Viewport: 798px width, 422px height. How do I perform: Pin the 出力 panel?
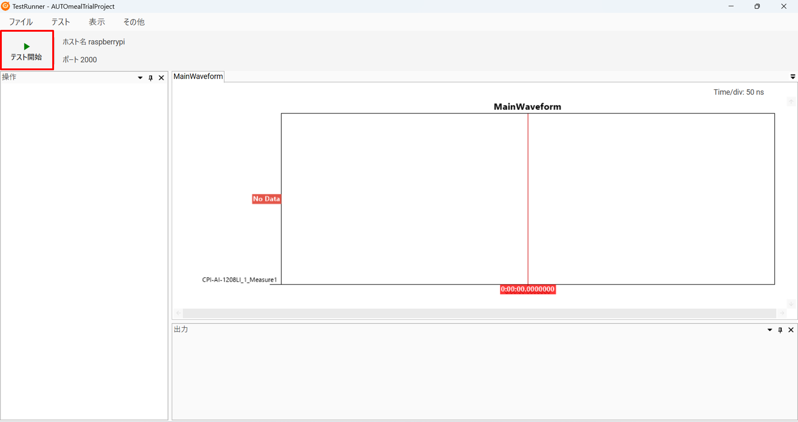coord(780,330)
